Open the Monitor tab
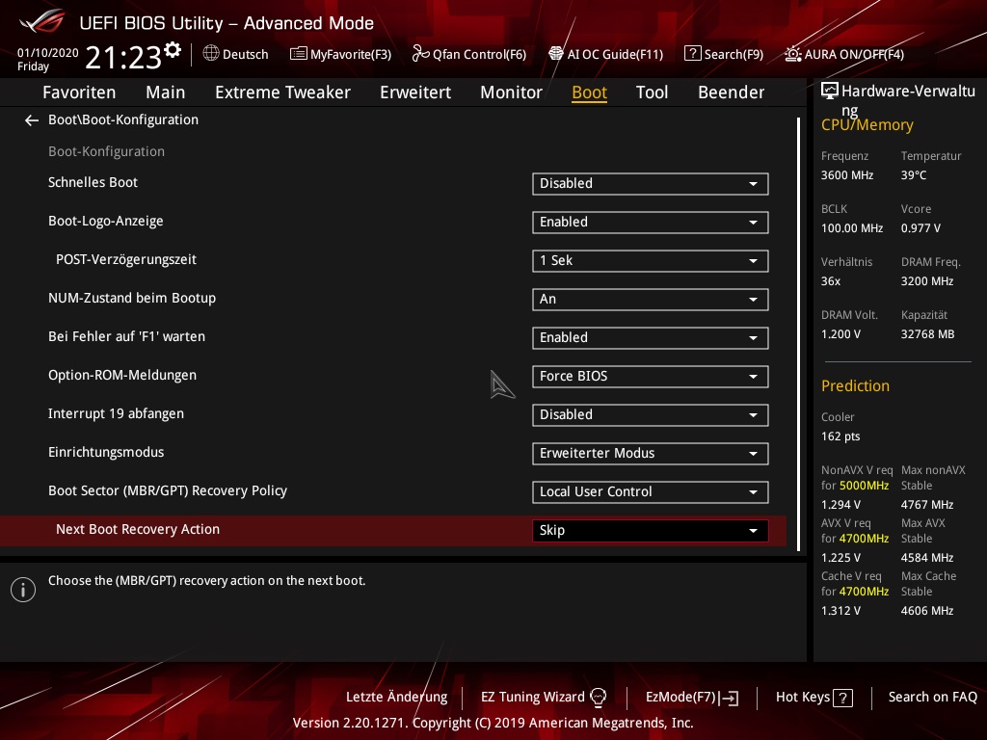The image size is (987, 740). point(511,92)
